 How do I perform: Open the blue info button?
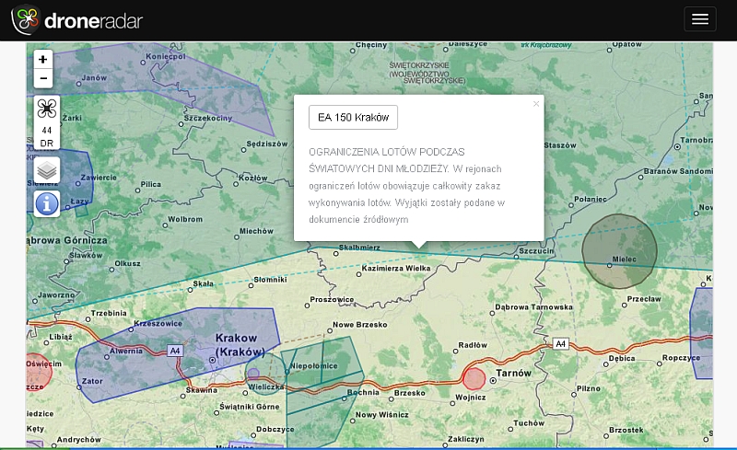47,204
